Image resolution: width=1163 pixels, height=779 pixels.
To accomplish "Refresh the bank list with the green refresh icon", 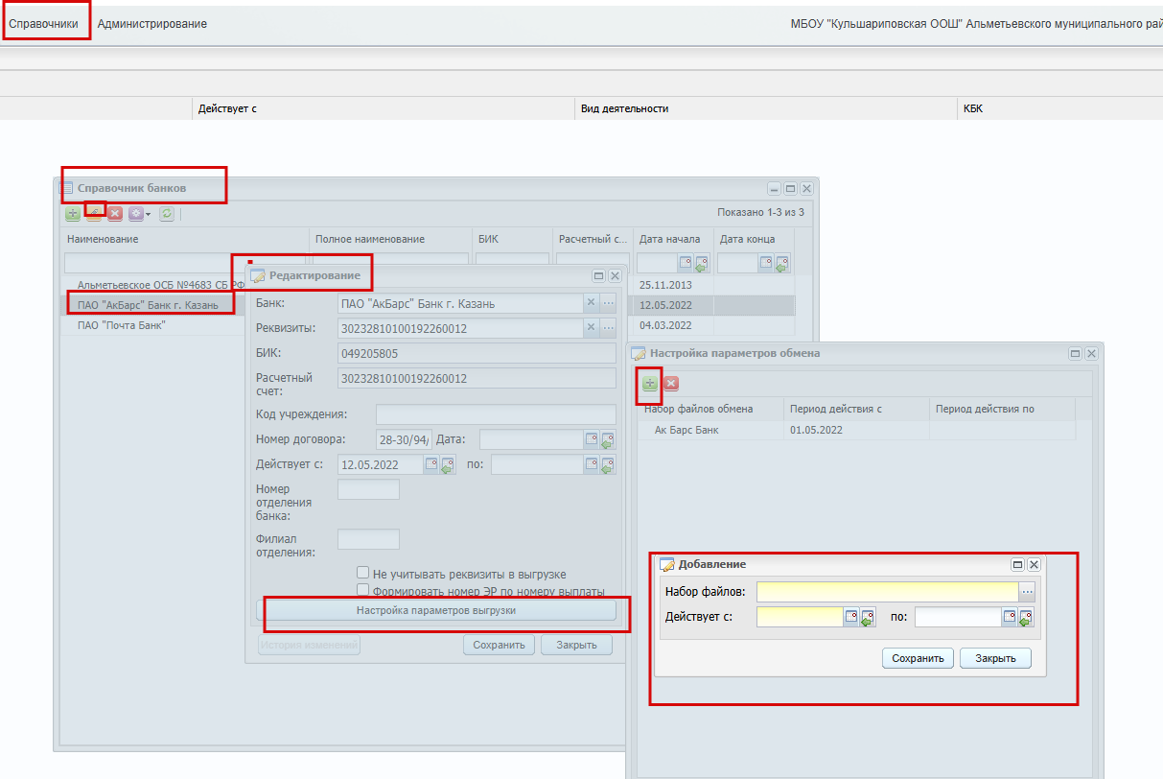I will pos(167,214).
